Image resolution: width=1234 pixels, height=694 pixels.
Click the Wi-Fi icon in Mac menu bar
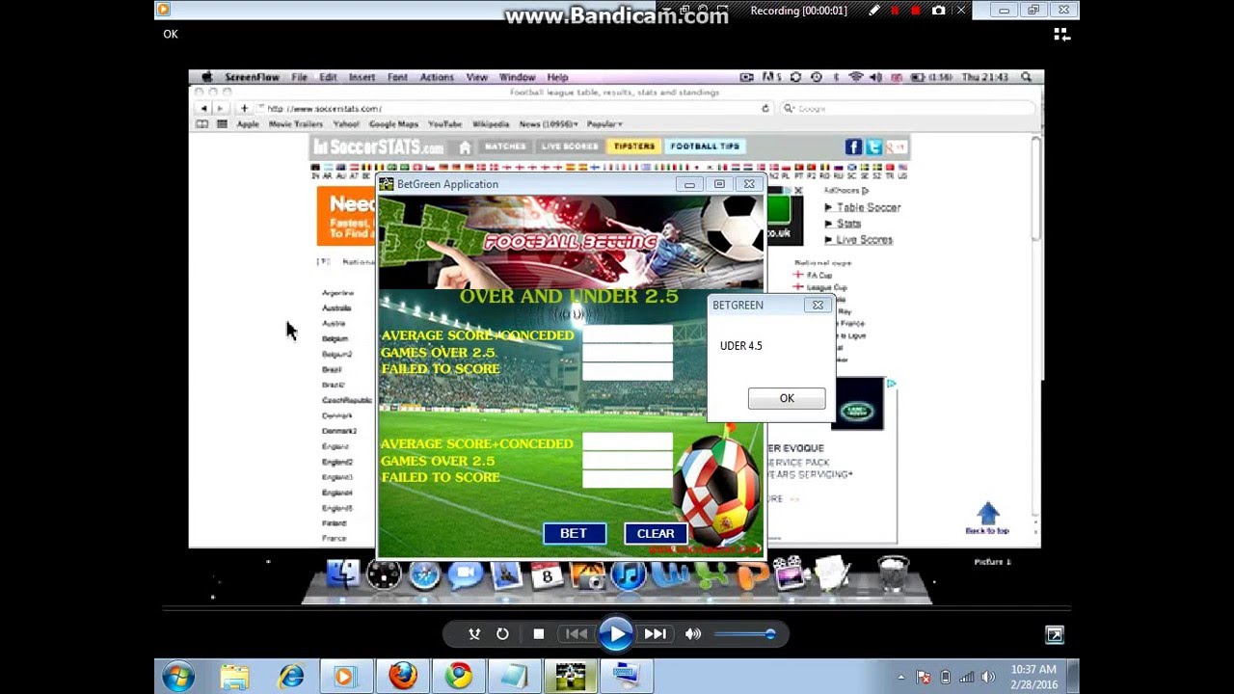[x=855, y=77]
